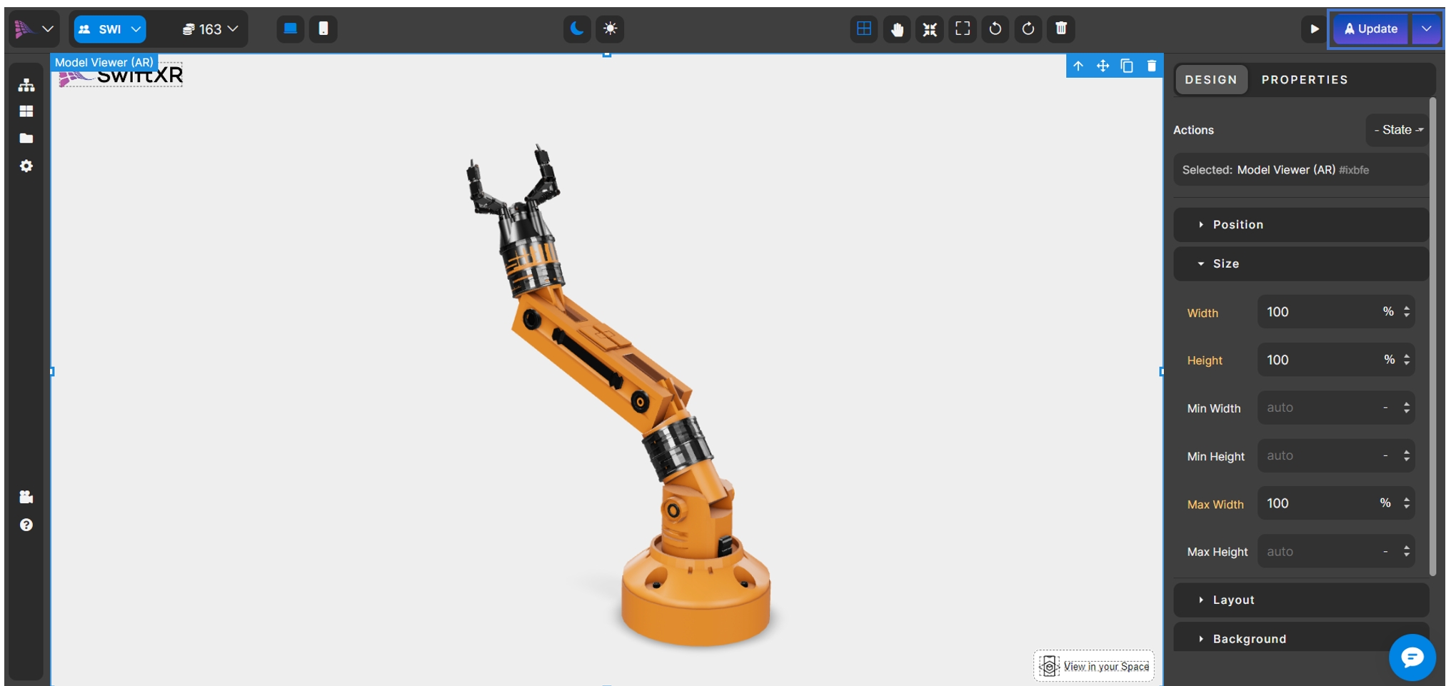
Task: Open the blocks grid panel icon
Action: (26, 111)
